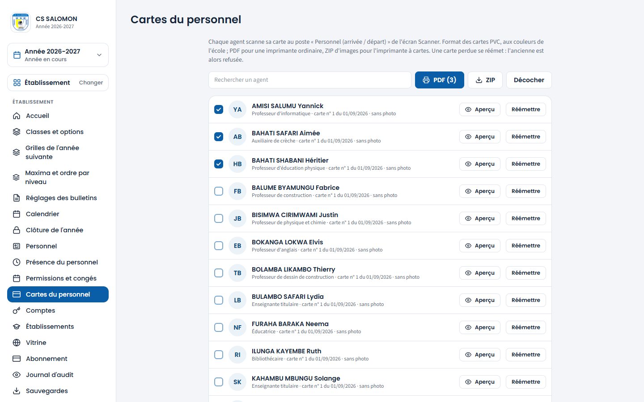
Task: Click the padlock icon beside Clôture de l'année
Action: 17,230
